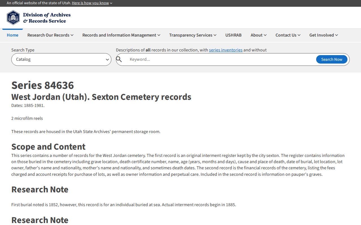
Task: Click the 'Dates: 1885-1981.' text
Action: (28, 105)
